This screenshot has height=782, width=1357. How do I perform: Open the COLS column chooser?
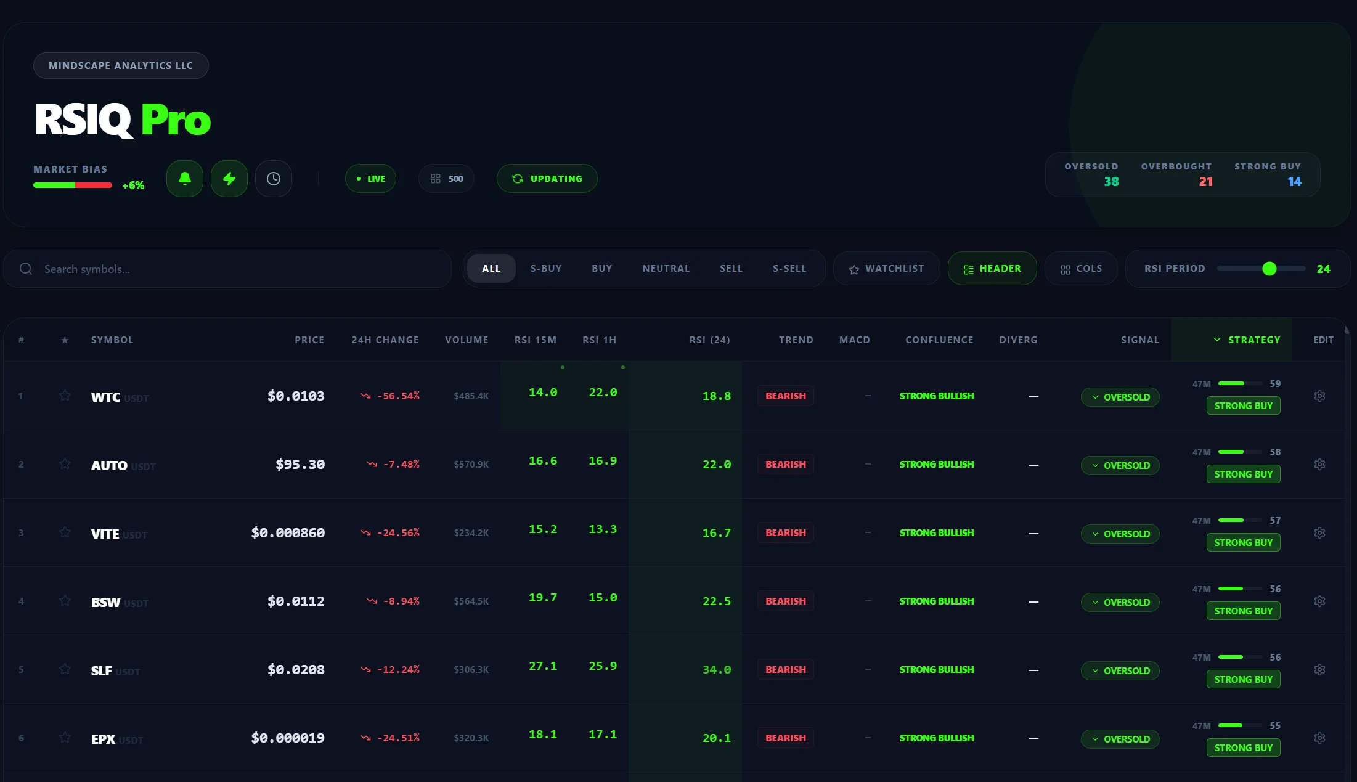pos(1081,269)
